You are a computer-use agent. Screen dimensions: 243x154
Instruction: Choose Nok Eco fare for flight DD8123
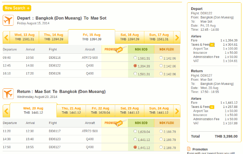coord(135,139)
